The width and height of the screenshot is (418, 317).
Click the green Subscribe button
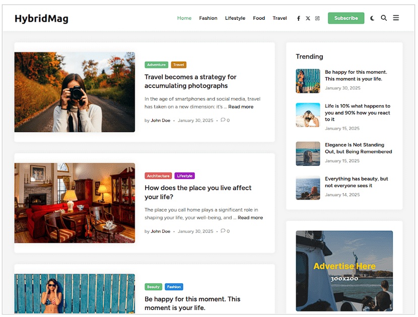point(346,18)
